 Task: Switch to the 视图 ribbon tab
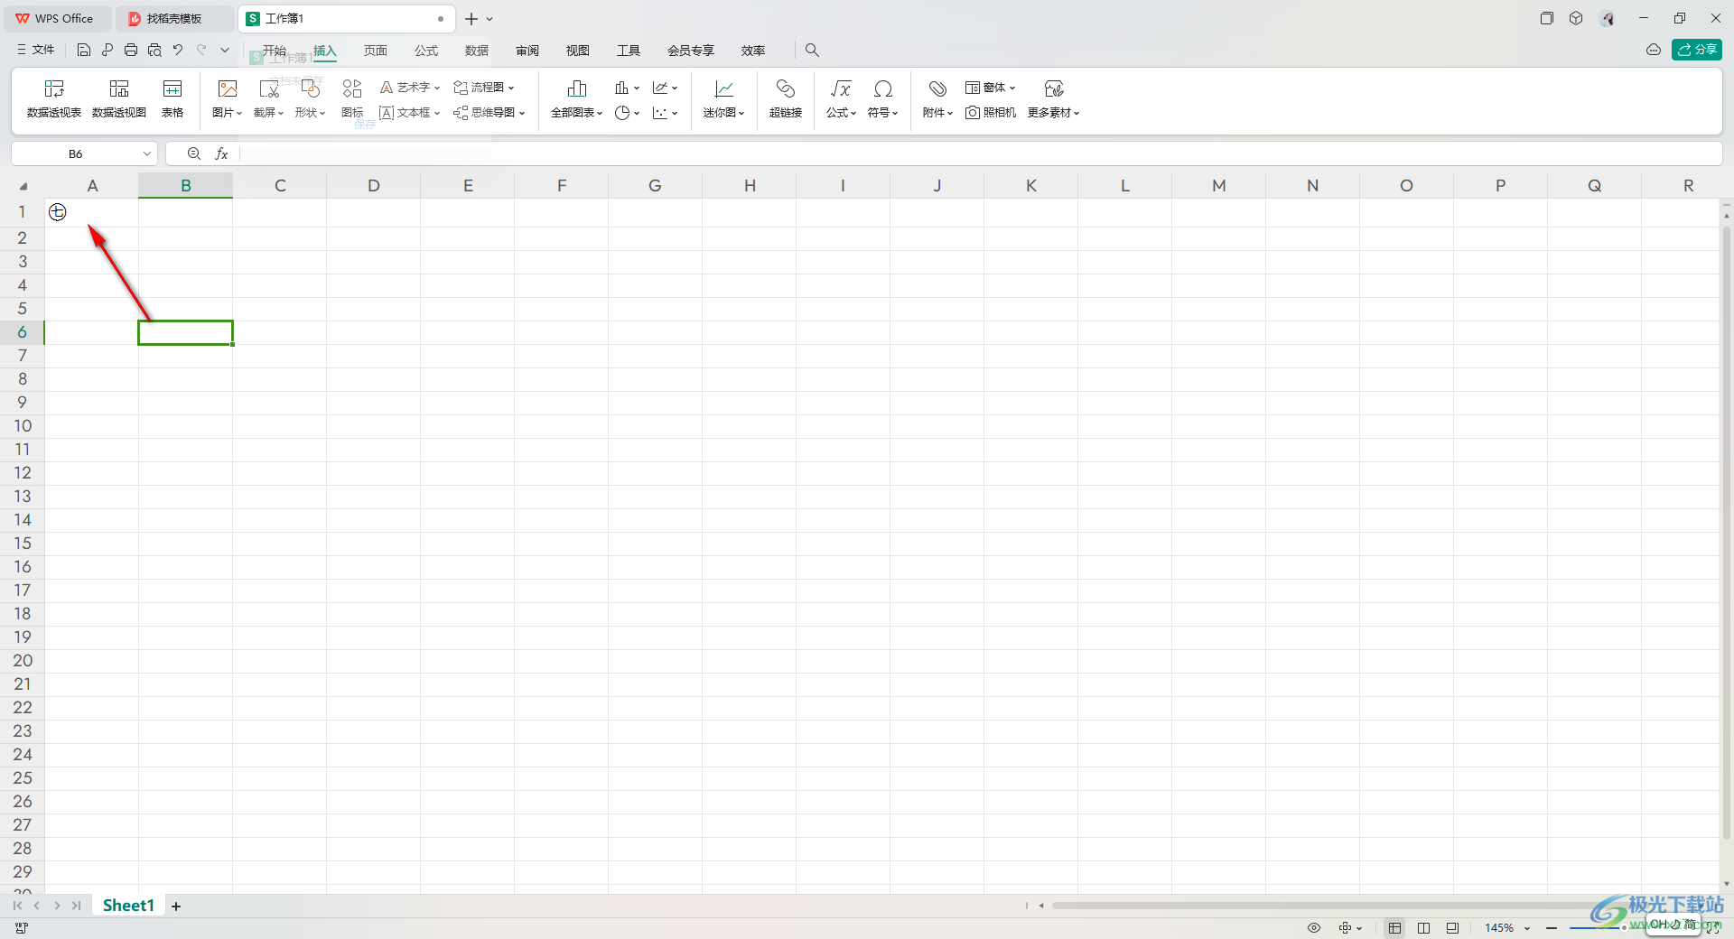pos(578,51)
